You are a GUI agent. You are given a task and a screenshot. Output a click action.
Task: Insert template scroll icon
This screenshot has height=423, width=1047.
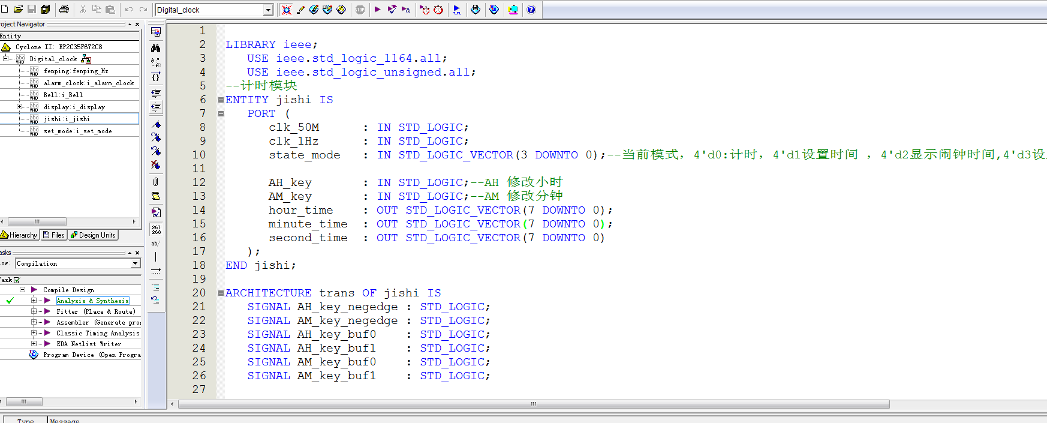click(x=156, y=196)
